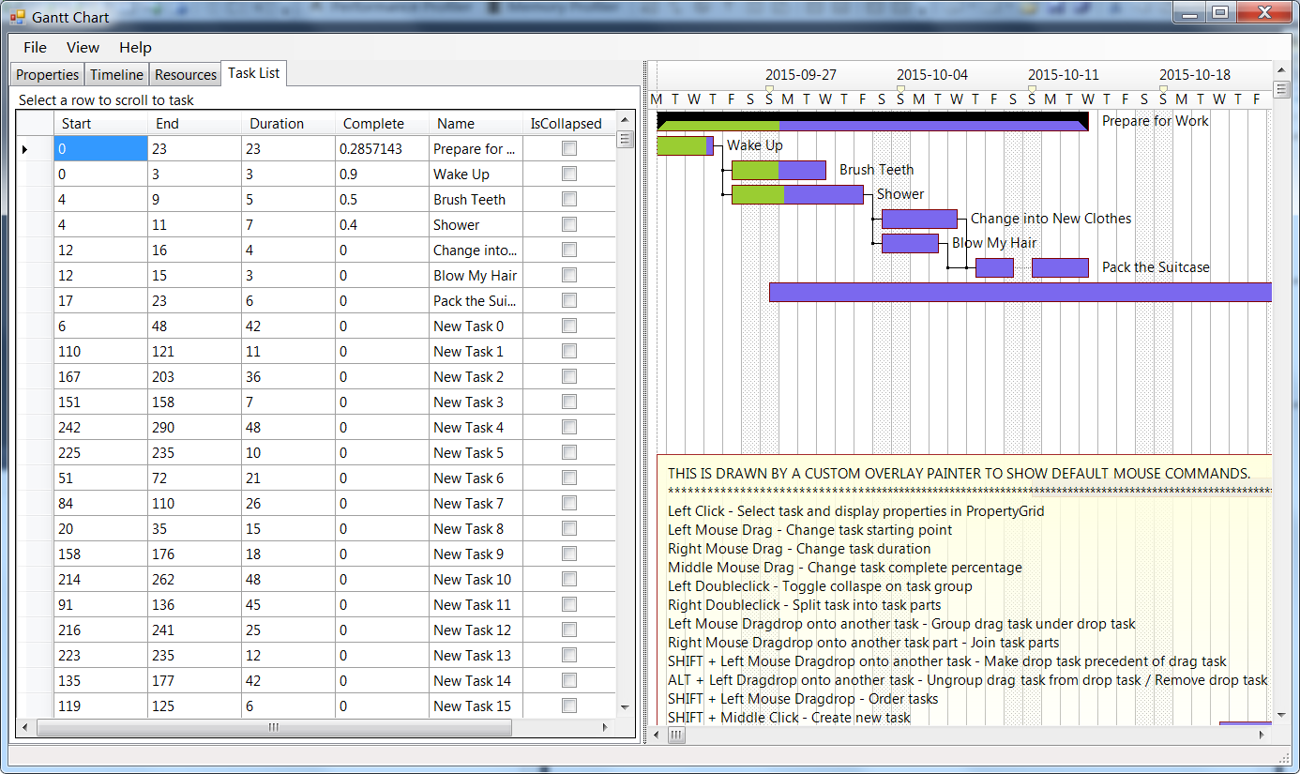Switch to the Resources tab
This screenshot has height=774, width=1300.
point(185,74)
